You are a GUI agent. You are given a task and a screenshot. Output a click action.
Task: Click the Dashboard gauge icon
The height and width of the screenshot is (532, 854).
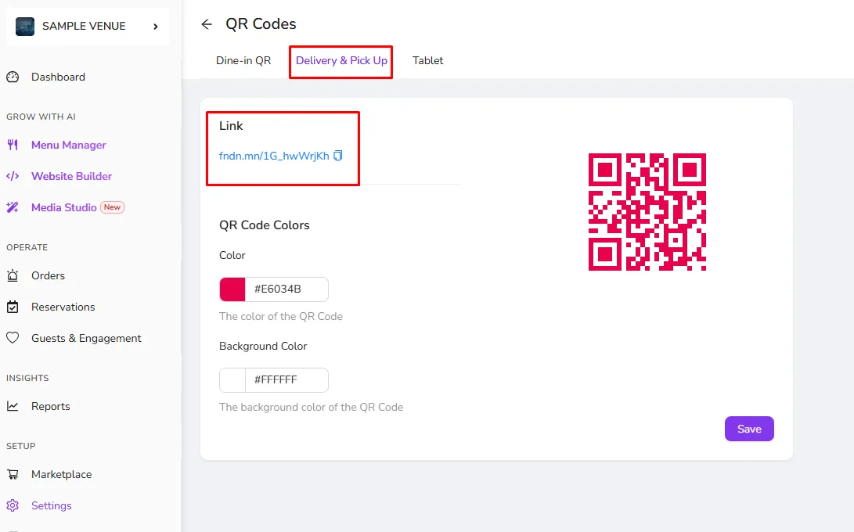click(x=13, y=77)
